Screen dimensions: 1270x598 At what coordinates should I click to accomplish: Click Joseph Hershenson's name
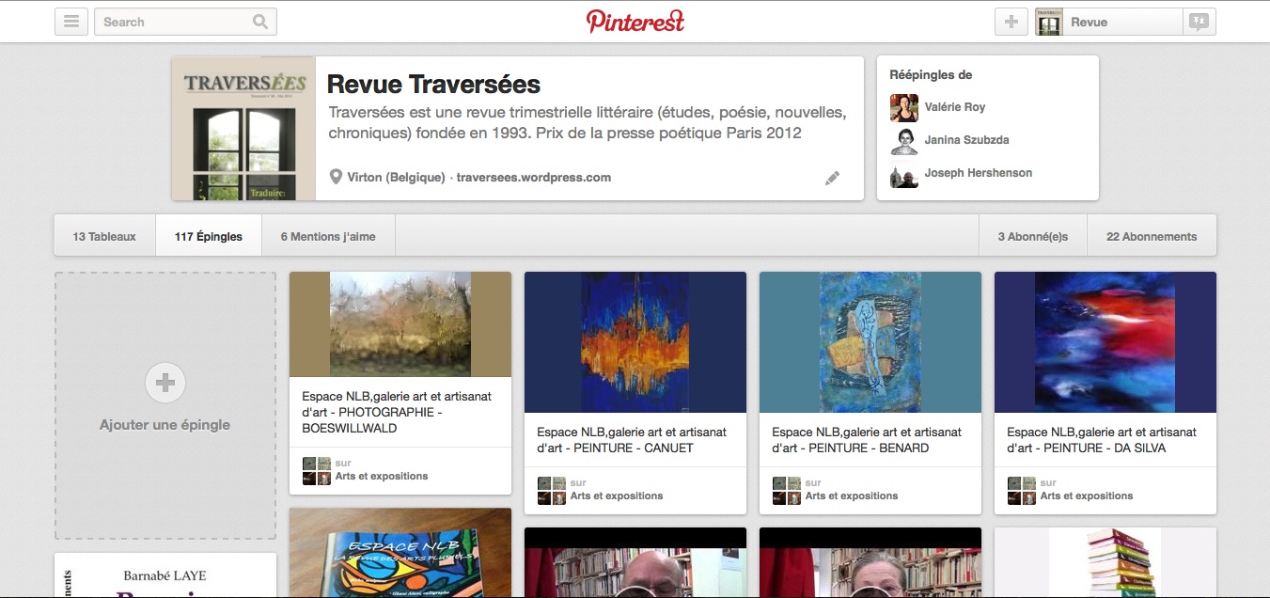(978, 173)
